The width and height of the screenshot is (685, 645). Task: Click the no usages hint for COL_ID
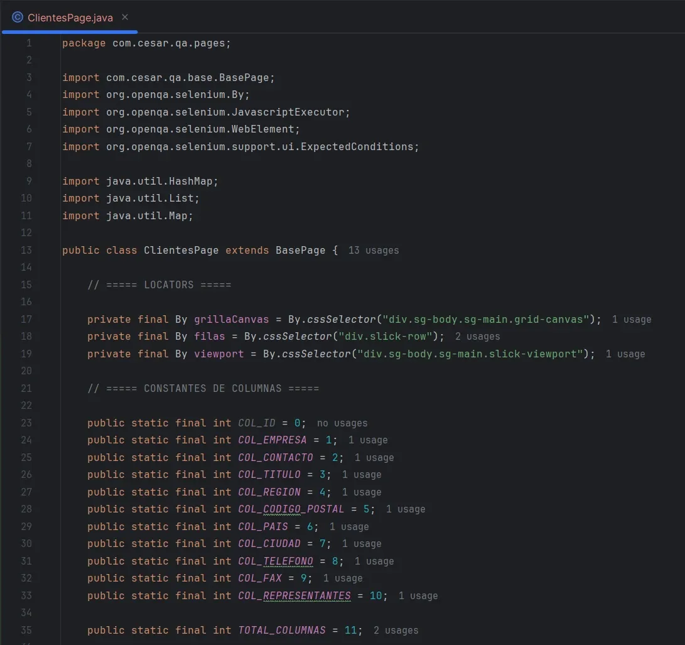pos(342,423)
